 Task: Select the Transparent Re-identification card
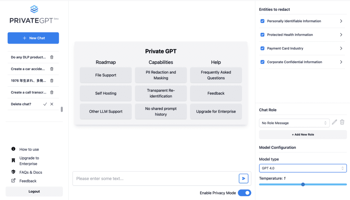tap(161, 93)
